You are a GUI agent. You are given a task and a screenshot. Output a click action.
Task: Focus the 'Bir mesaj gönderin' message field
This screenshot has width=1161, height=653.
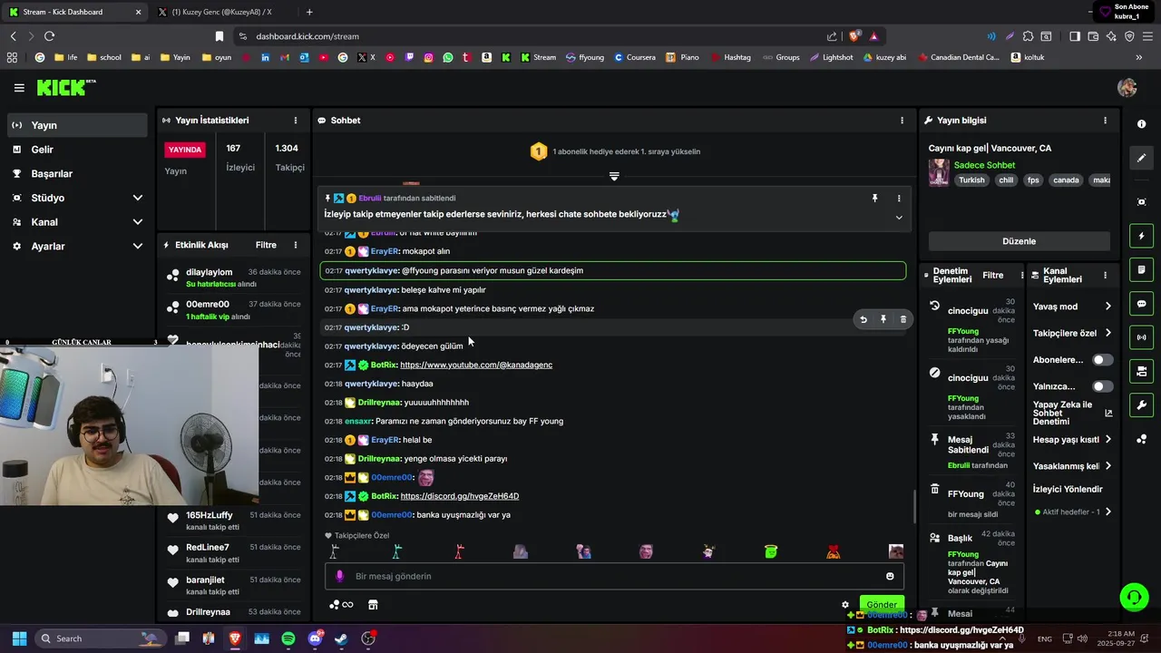tap(614, 576)
